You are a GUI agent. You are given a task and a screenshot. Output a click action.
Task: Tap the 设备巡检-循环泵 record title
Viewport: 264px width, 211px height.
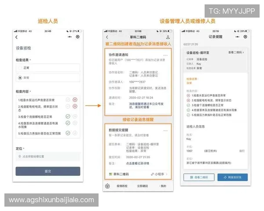point(198,53)
